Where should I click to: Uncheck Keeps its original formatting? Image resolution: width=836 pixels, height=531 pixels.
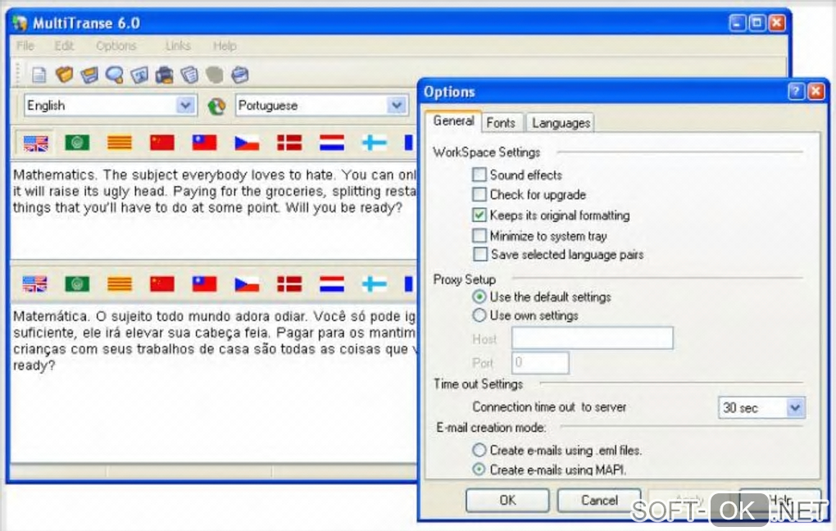pyautogui.click(x=479, y=216)
